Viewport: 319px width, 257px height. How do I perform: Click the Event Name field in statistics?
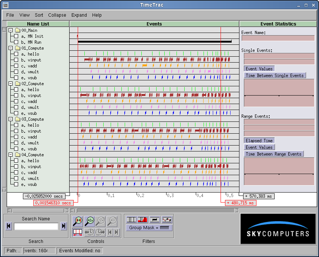tap(278, 38)
